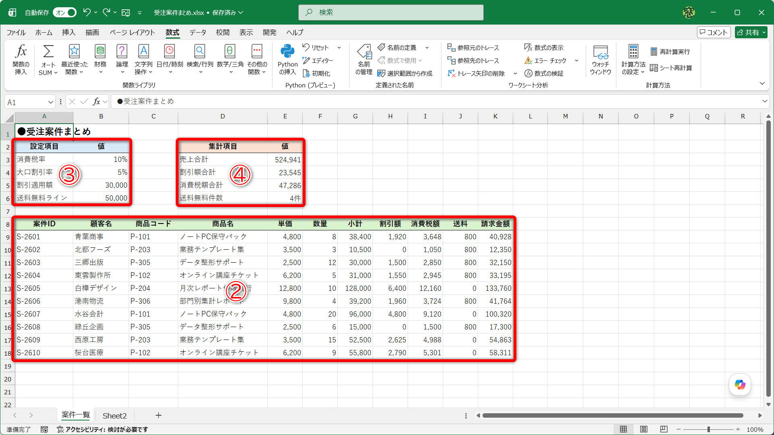Click the macro recording icon in status bar
The image size is (774, 435).
tap(44, 429)
